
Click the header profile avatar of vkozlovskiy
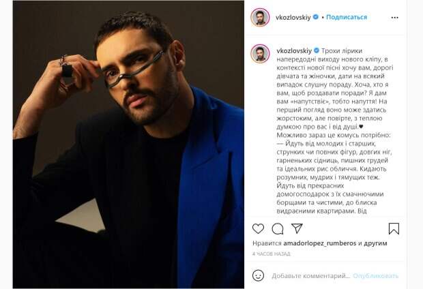[260, 17]
